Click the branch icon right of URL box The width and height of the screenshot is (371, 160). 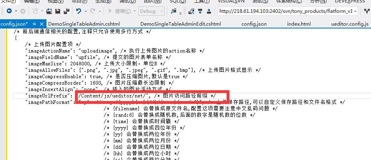(x=367, y=11)
